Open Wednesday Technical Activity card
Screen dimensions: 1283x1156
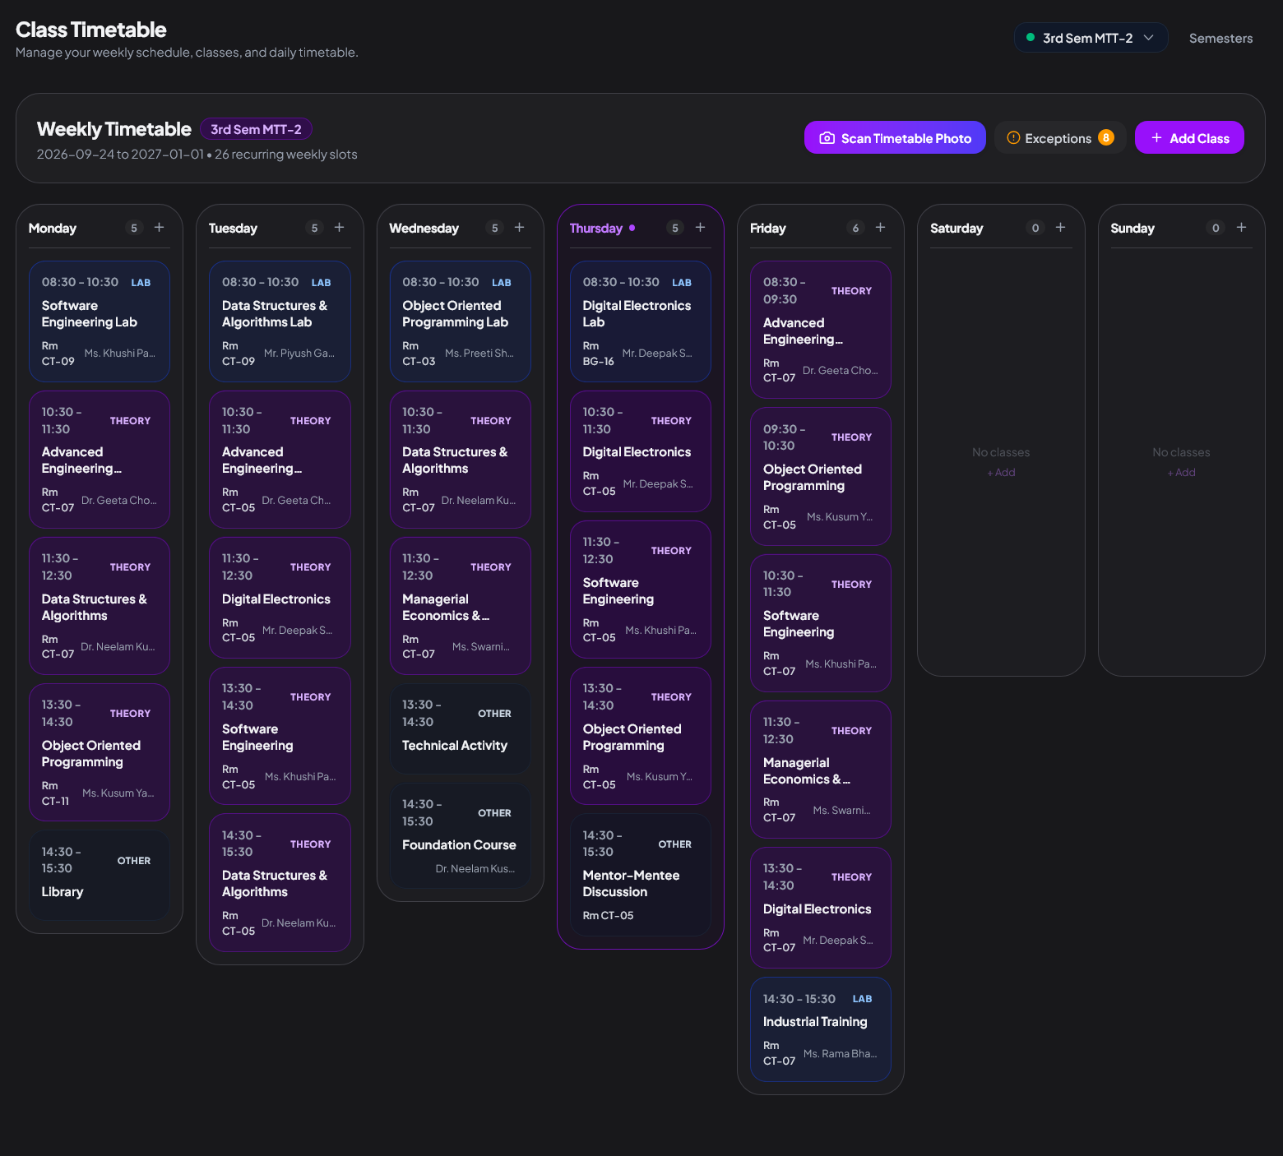click(x=461, y=728)
